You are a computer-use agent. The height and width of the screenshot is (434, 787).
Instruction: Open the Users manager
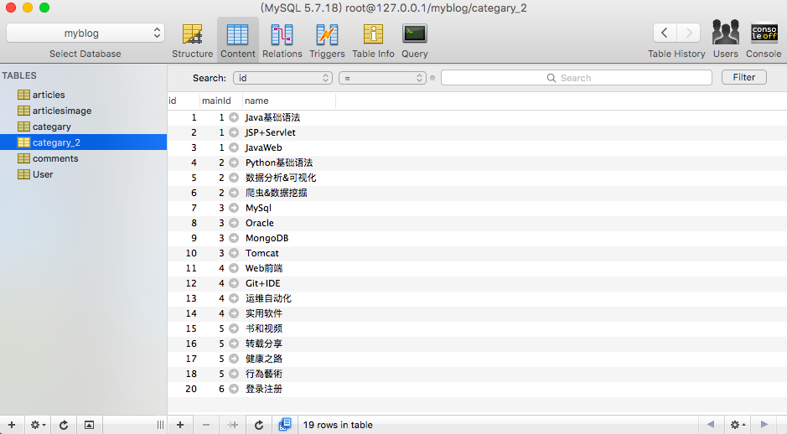pyautogui.click(x=726, y=39)
